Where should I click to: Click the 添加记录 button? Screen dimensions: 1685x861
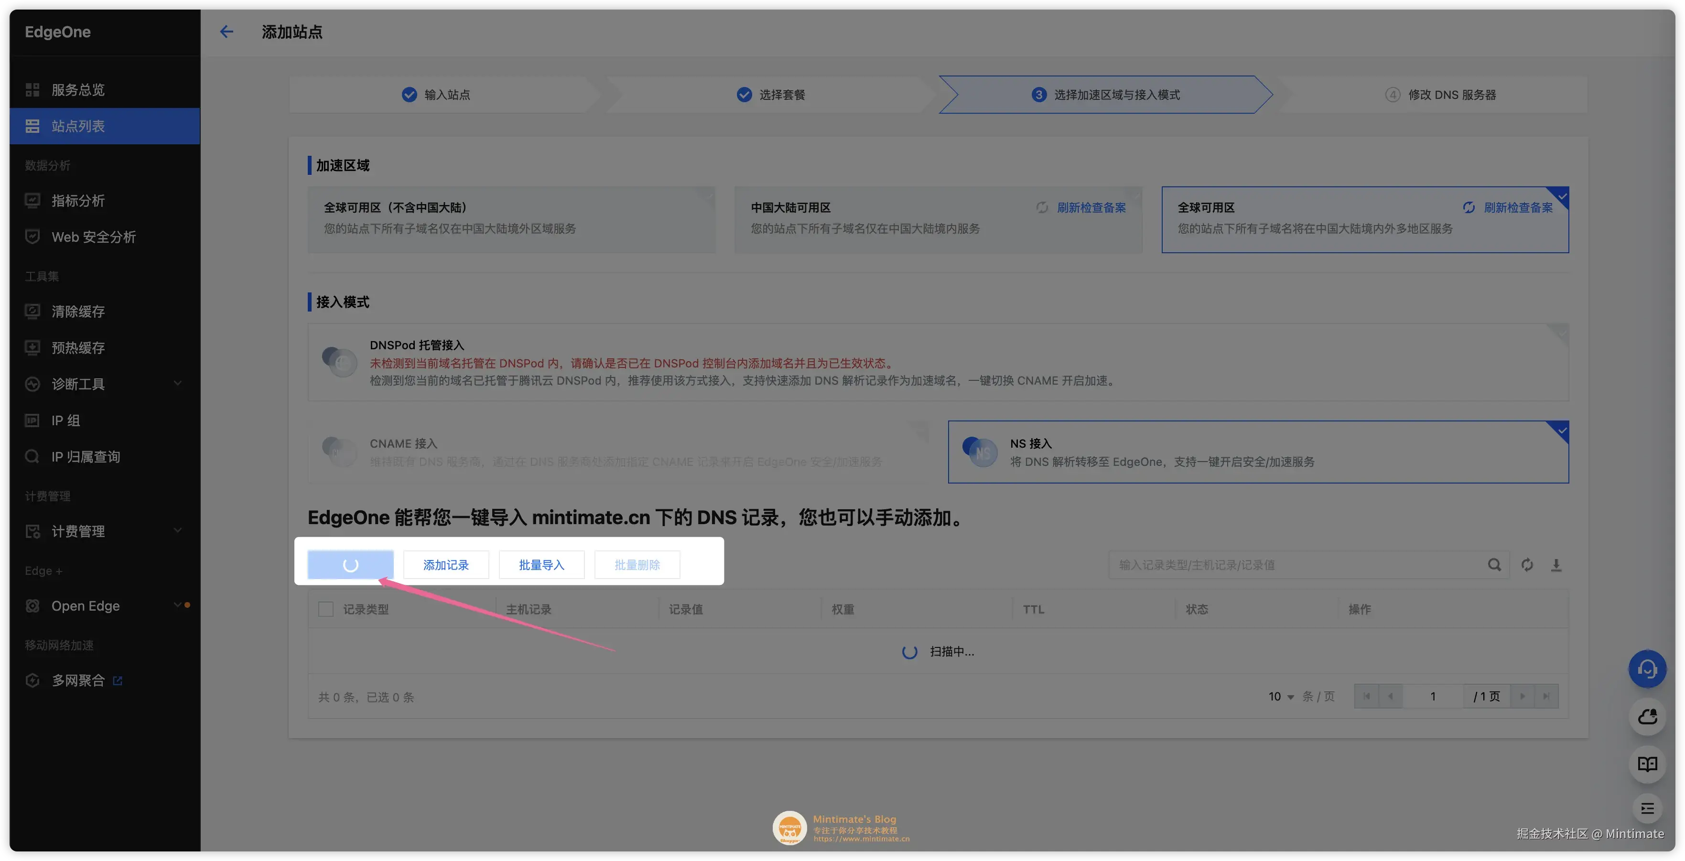[445, 565]
